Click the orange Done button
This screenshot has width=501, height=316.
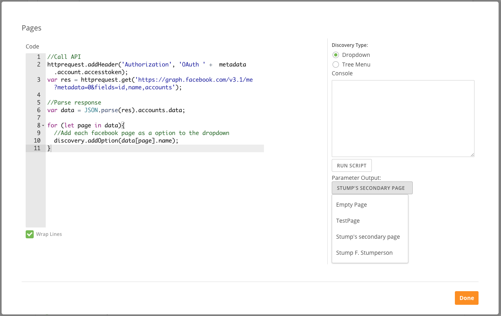pyautogui.click(x=467, y=298)
